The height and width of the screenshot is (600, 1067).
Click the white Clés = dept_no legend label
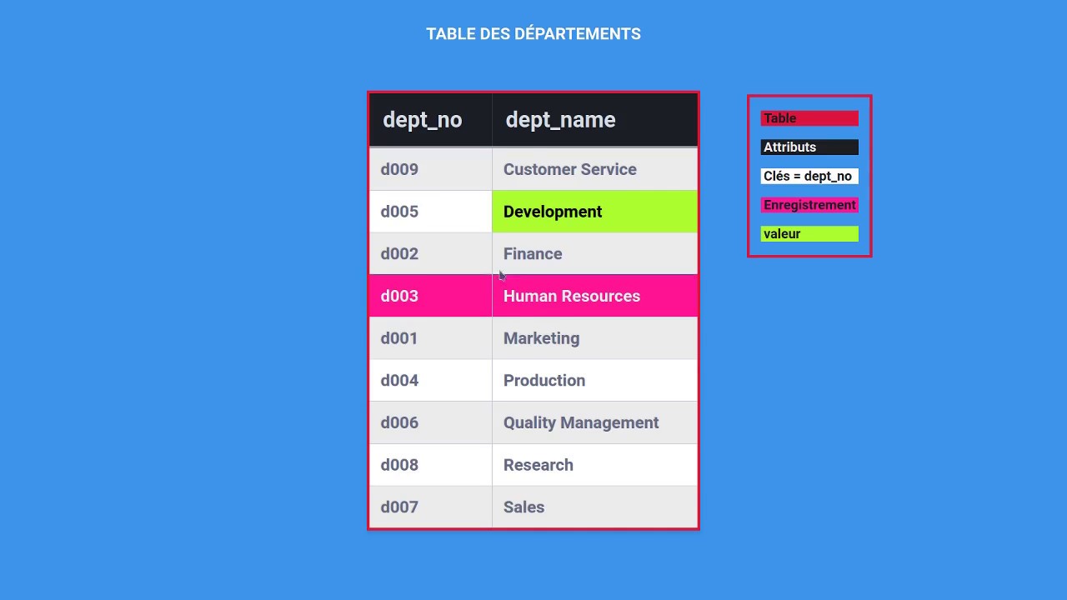pyautogui.click(x=809, y=176)
